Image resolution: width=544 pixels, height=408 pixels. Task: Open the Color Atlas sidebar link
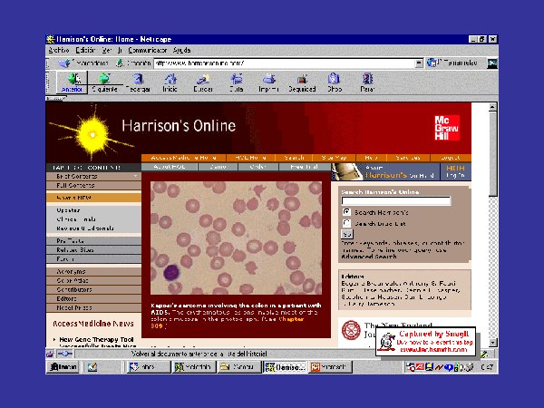[x=93, y=280]
